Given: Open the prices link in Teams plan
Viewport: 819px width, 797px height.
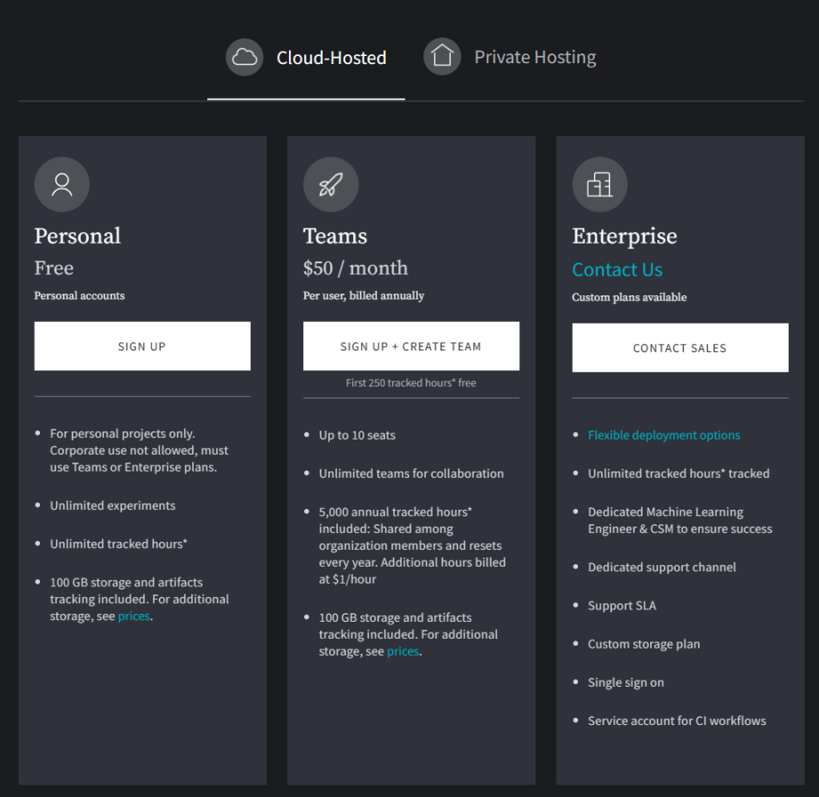Looking at the screenshot, I should point(403,651).
